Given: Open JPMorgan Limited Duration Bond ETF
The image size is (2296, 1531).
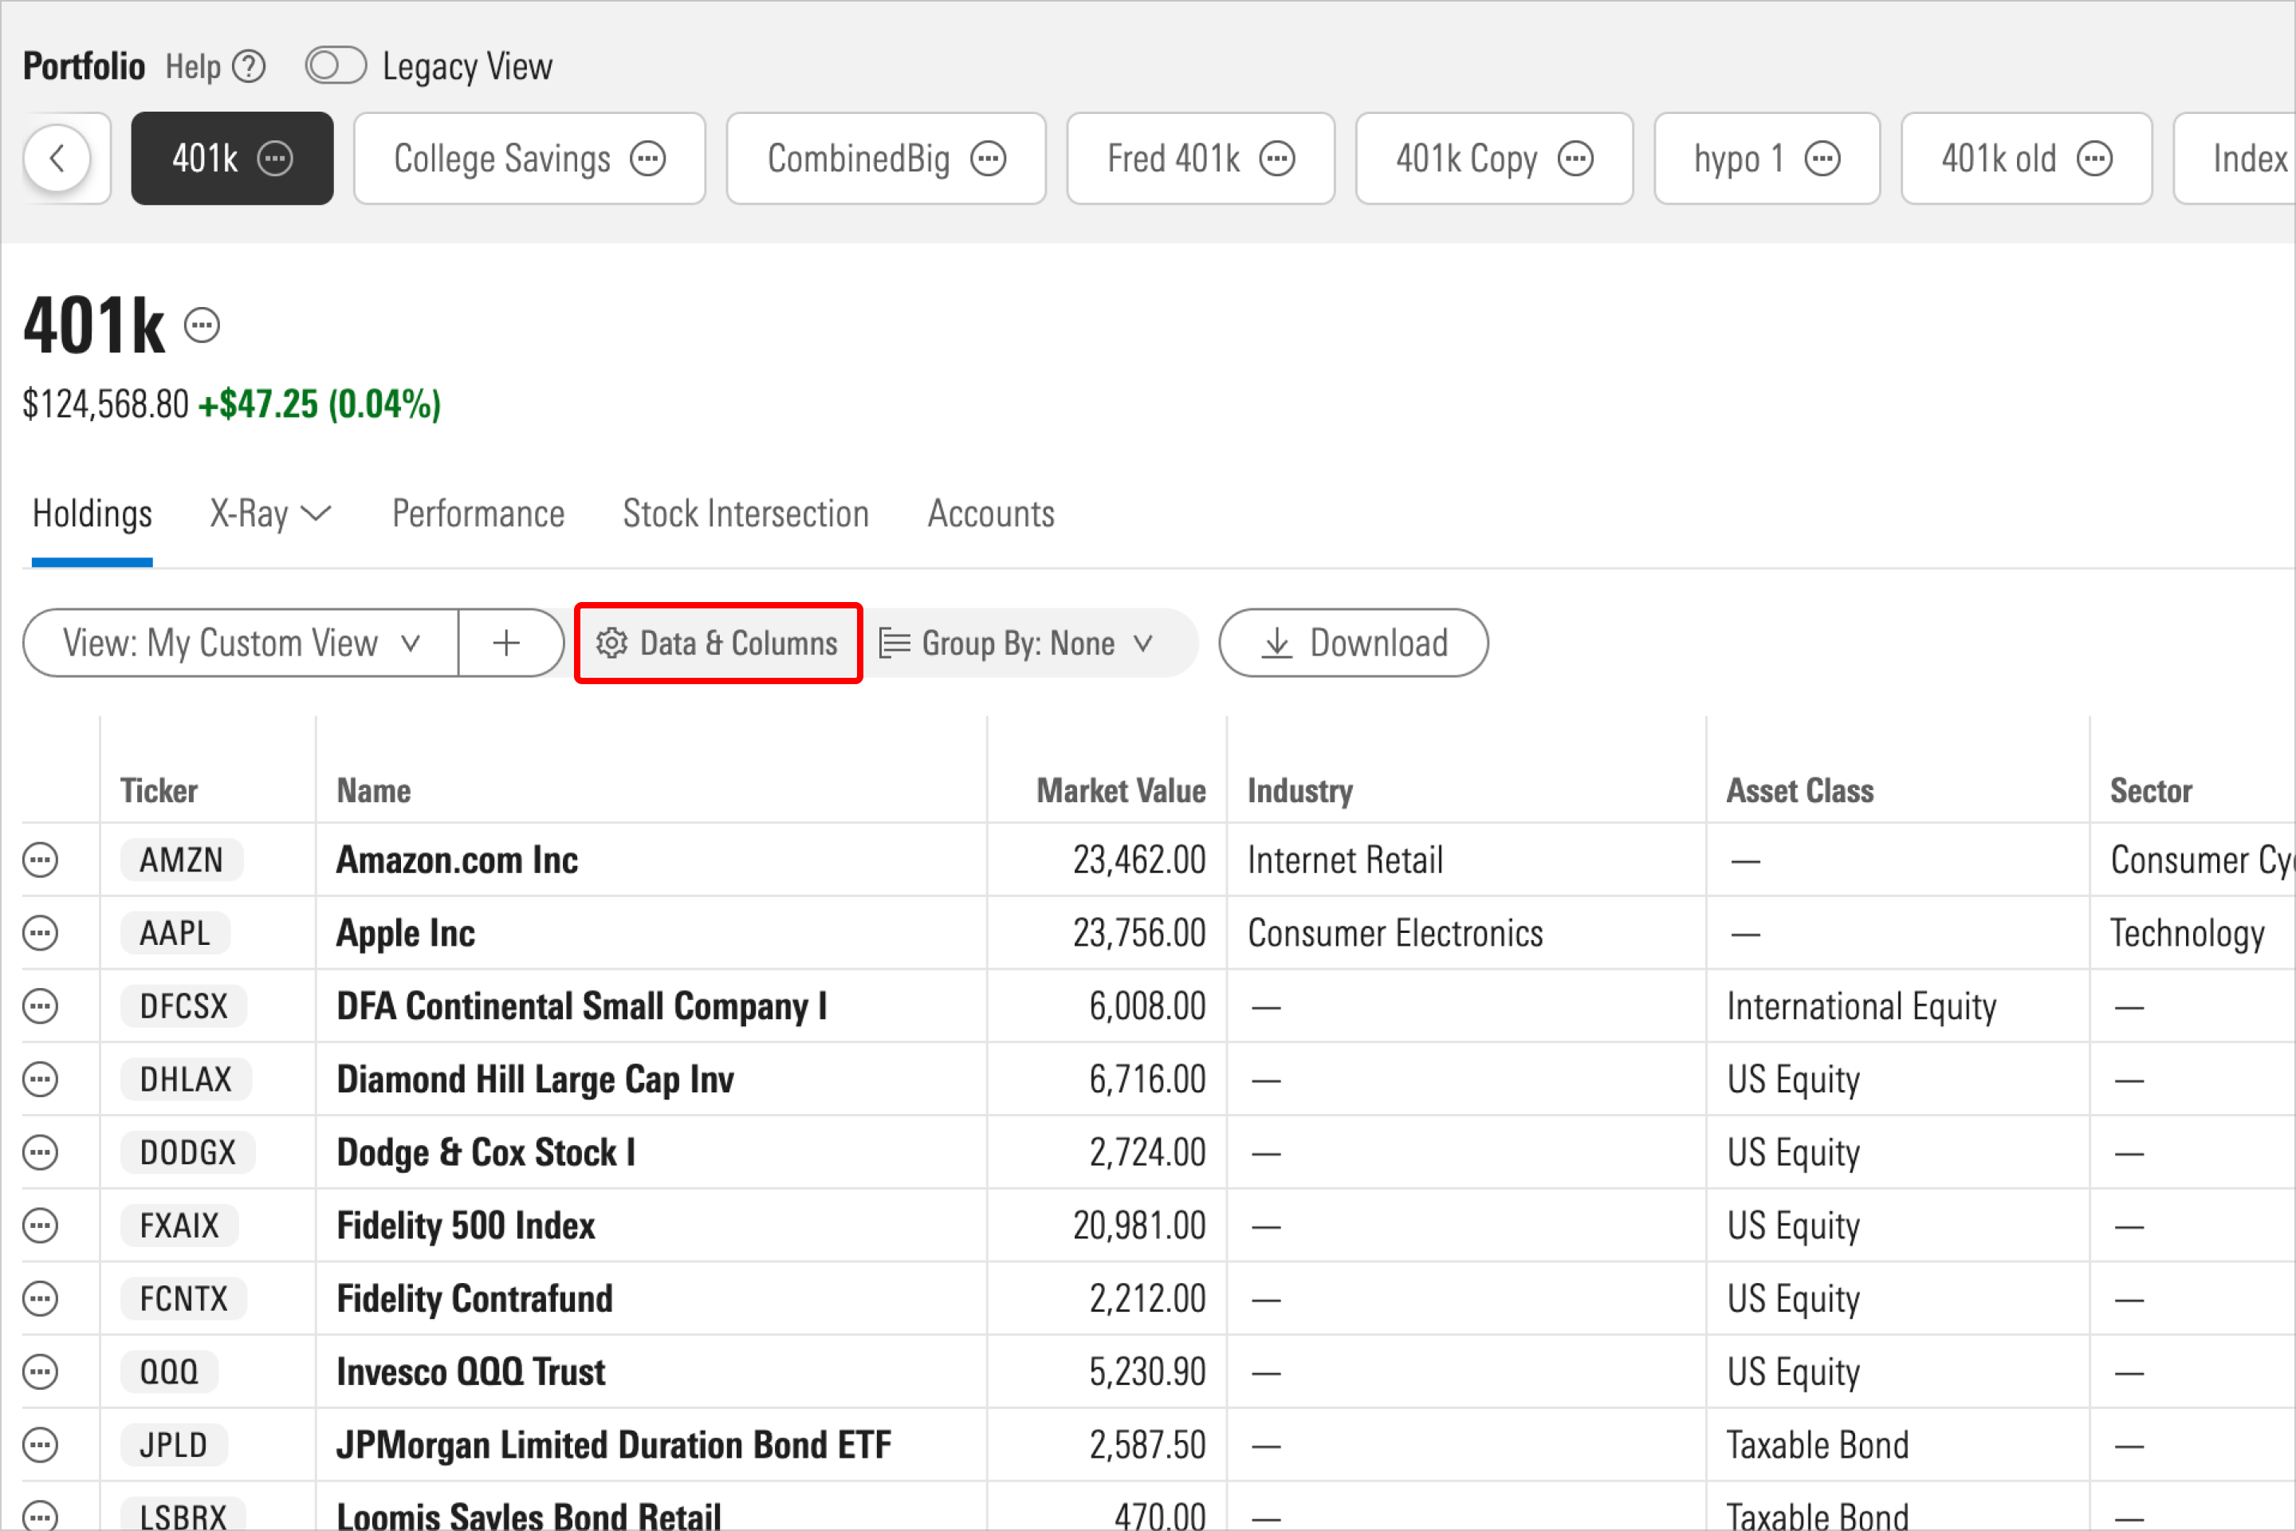Looking at the screenshot, I should click(614, 1445).
